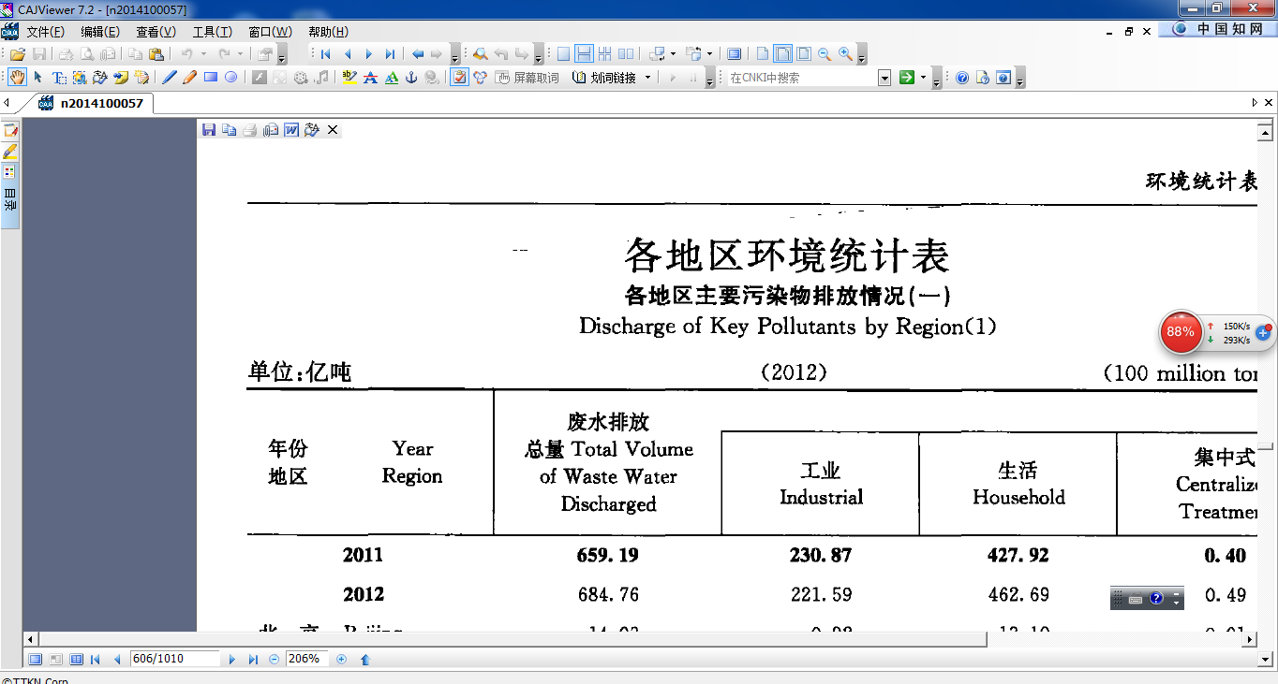The width and height of the screenshot is (1278, 684).
Task: Send selection to Word icon
Action: coord(291,130)
